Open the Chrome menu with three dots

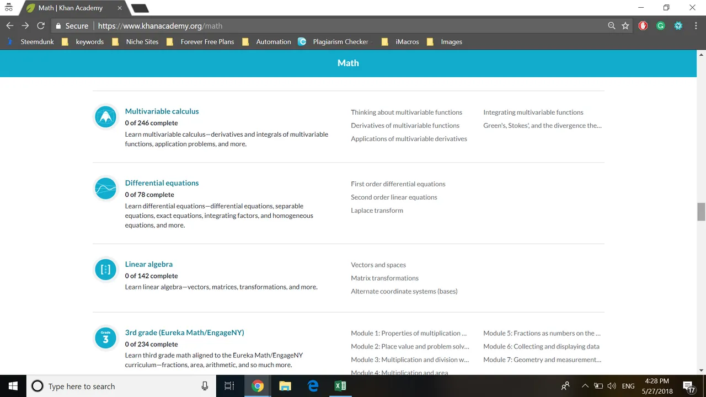(x=695, y=25)
